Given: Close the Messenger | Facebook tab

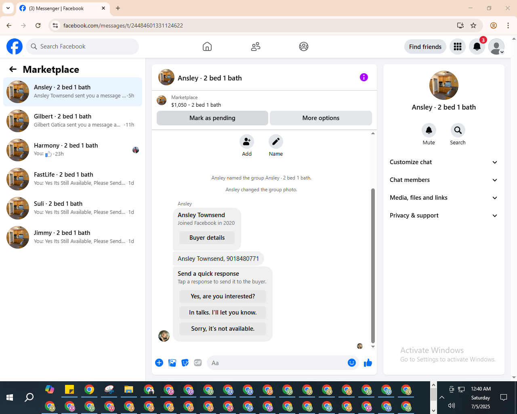Looking at the screenshot, I should point(103,8).
